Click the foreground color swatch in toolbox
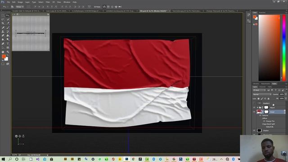The height and width of the screenshot is (162, 288). click(x=4, y=56)
